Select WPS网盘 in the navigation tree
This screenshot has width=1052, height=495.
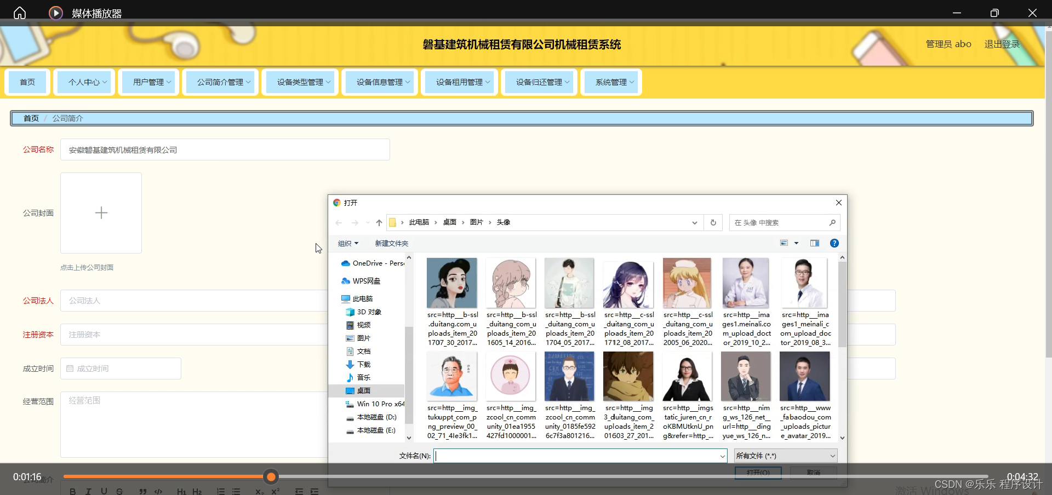pyautogui.click(x=361, y=281)
